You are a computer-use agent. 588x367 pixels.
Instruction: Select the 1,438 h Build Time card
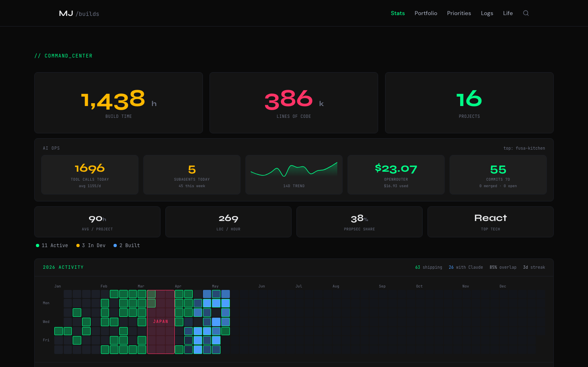click(118, 103)
